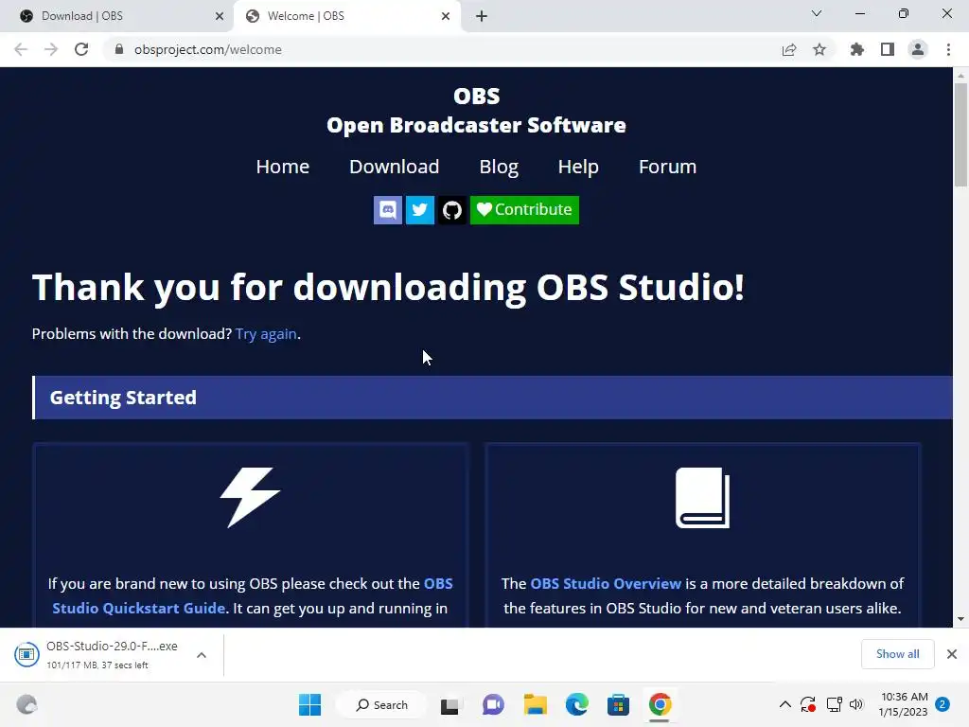Image resolution: width=969 pixels, height=727 pixels.
Task: Open the Chat app on taskbar
Action: 492,704
